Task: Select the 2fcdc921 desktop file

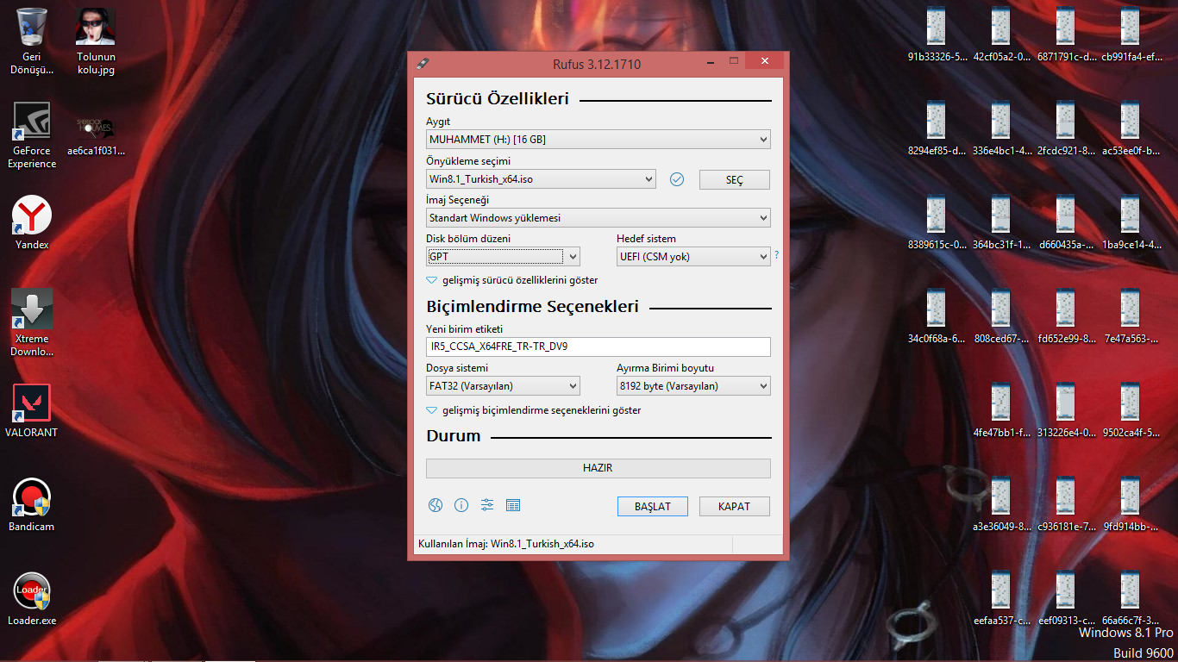Action: [1066, 129]
